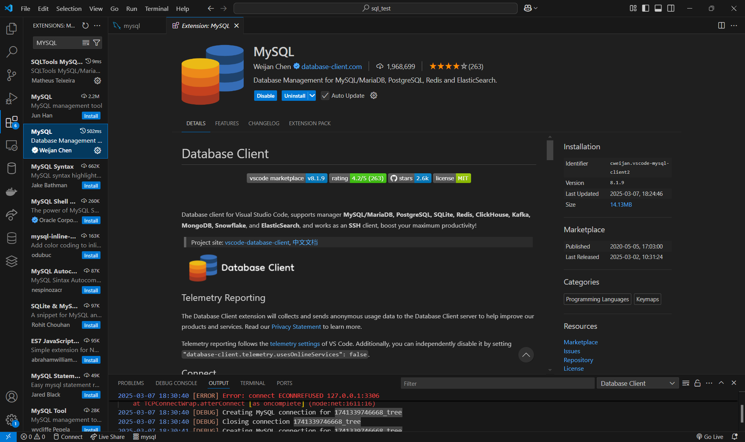Toggle output scroll lock icon
The image size is (745, 442).
coord(697,383)
